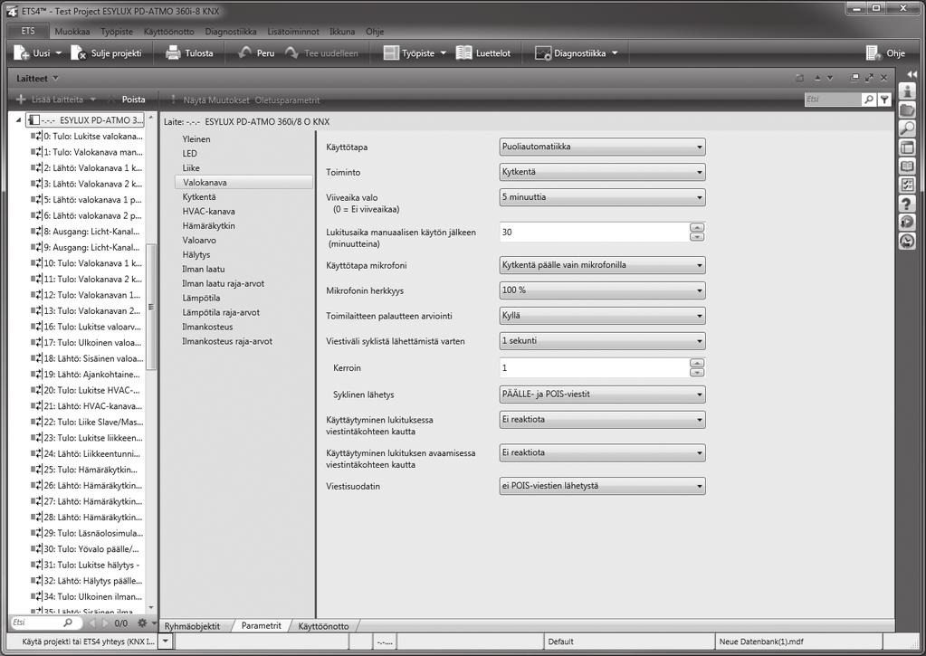Open the folder sidebar icon

click(x=908, y=109)
